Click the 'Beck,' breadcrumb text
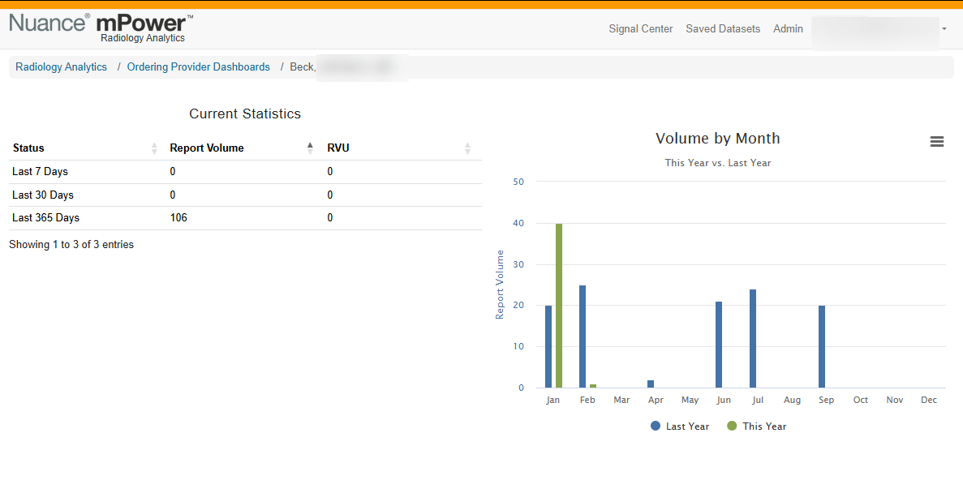Viewport: 963px width, 480px height. tap(303, 67)
